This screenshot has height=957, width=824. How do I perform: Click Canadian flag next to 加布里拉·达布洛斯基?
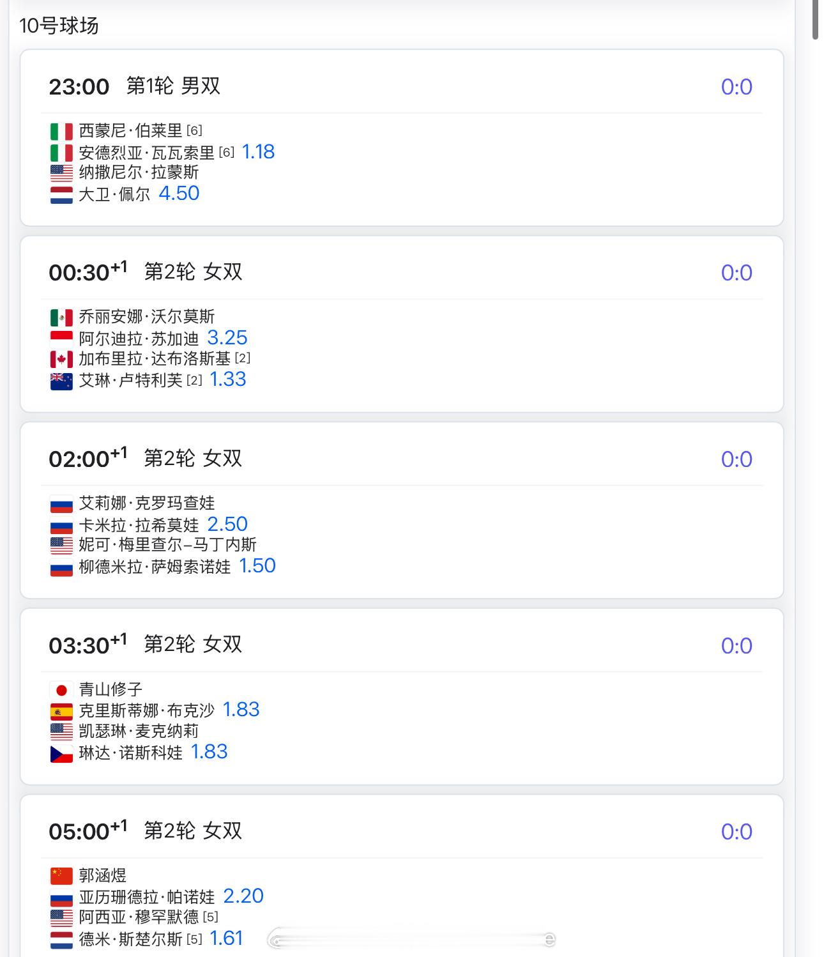point(61,359)
